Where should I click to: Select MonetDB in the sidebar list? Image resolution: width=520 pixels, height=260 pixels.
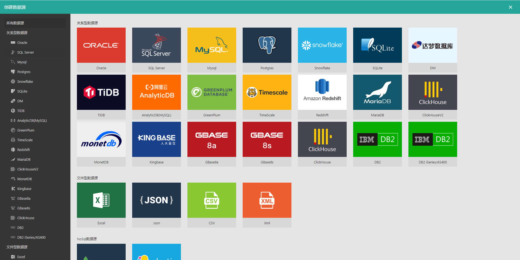click(35, 179)
